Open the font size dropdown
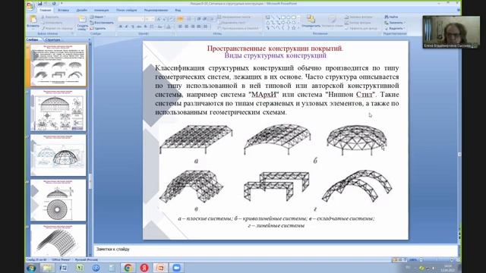 pyautogui.click(x=153, y=19)
